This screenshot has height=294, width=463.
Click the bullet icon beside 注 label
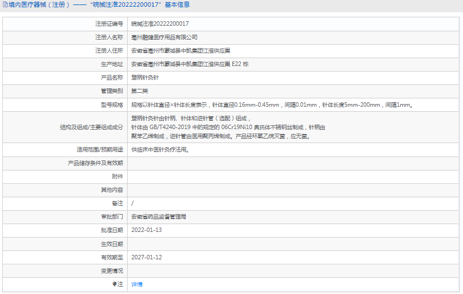tap(115, 284)
